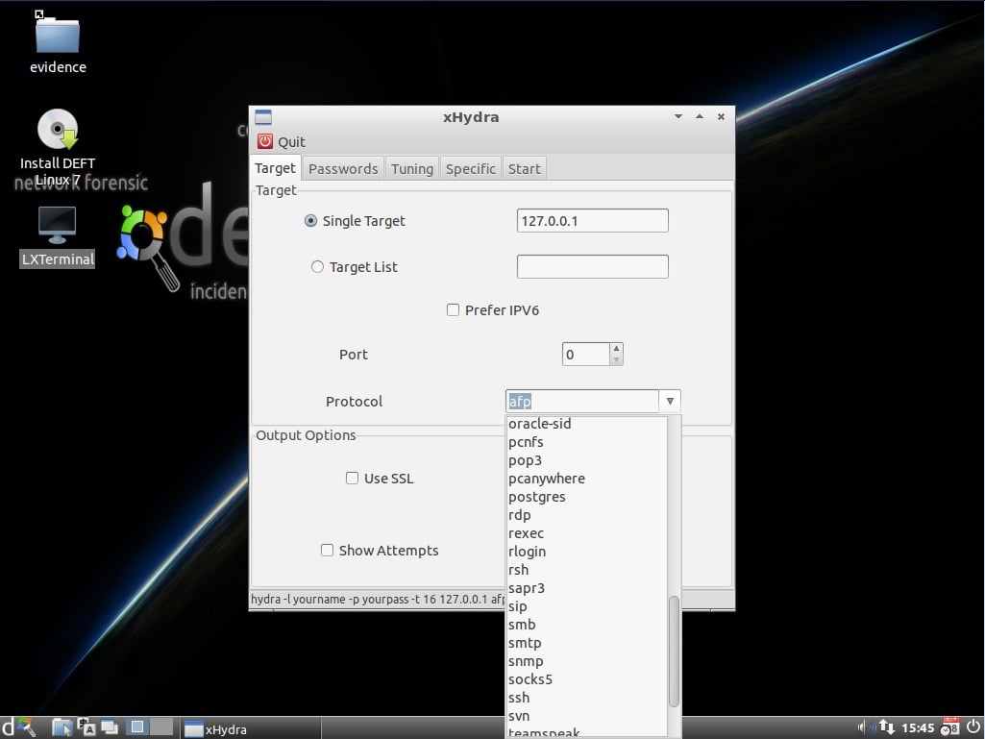Switch to the Start tab
The image size is (985, 739).
coord(524,169)
